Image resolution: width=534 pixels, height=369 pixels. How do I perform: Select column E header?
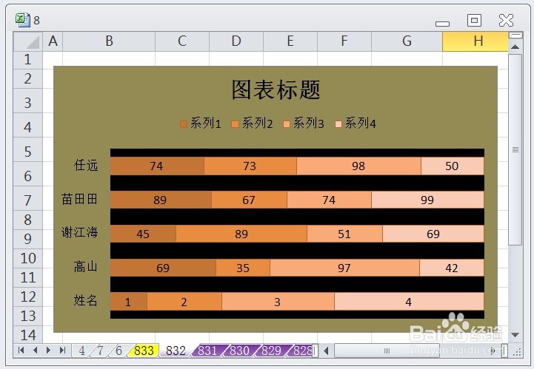point(290,41)
